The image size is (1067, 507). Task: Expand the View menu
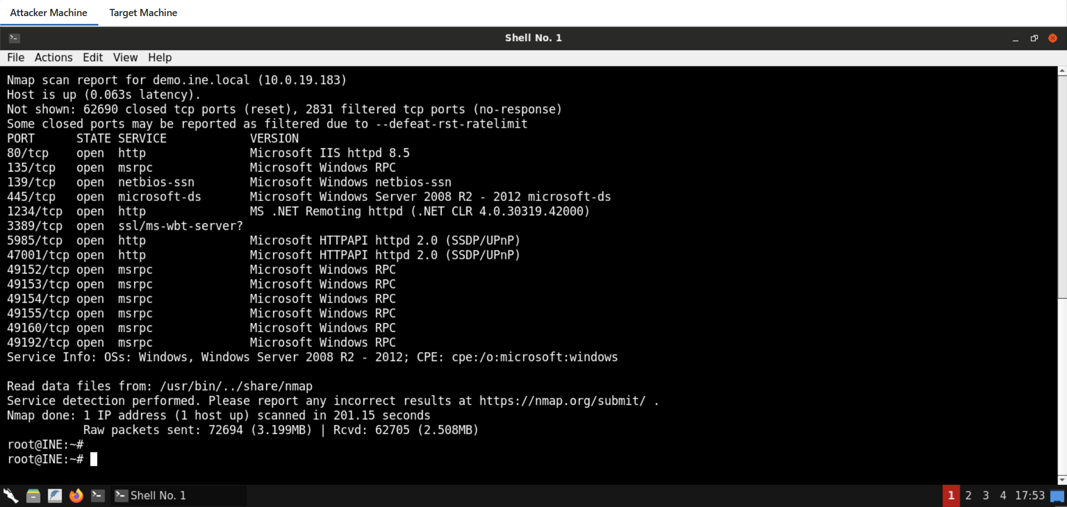(x=125, y=58)
